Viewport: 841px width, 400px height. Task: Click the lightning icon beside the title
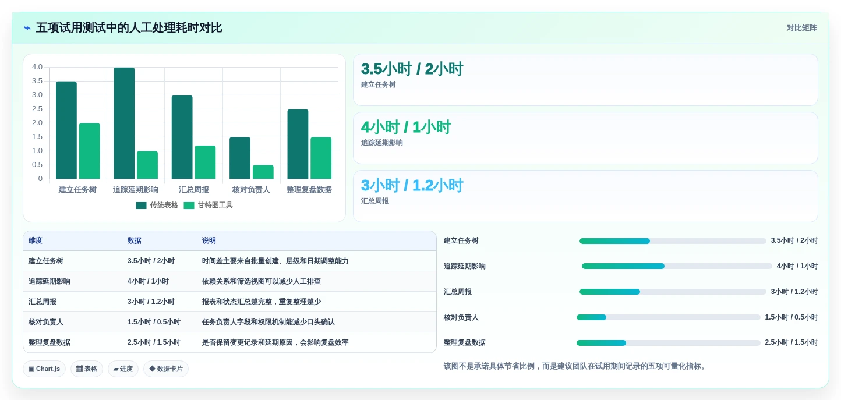pyautogui.click(x=27, y=28)
